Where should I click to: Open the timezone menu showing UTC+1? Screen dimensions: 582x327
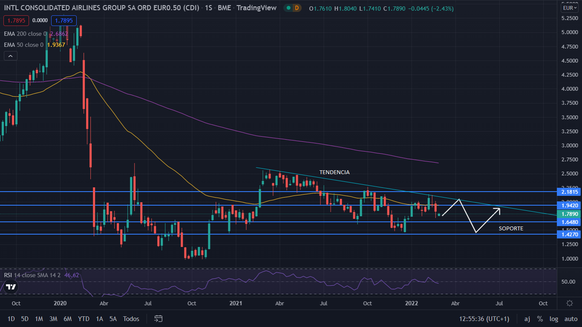484,318
